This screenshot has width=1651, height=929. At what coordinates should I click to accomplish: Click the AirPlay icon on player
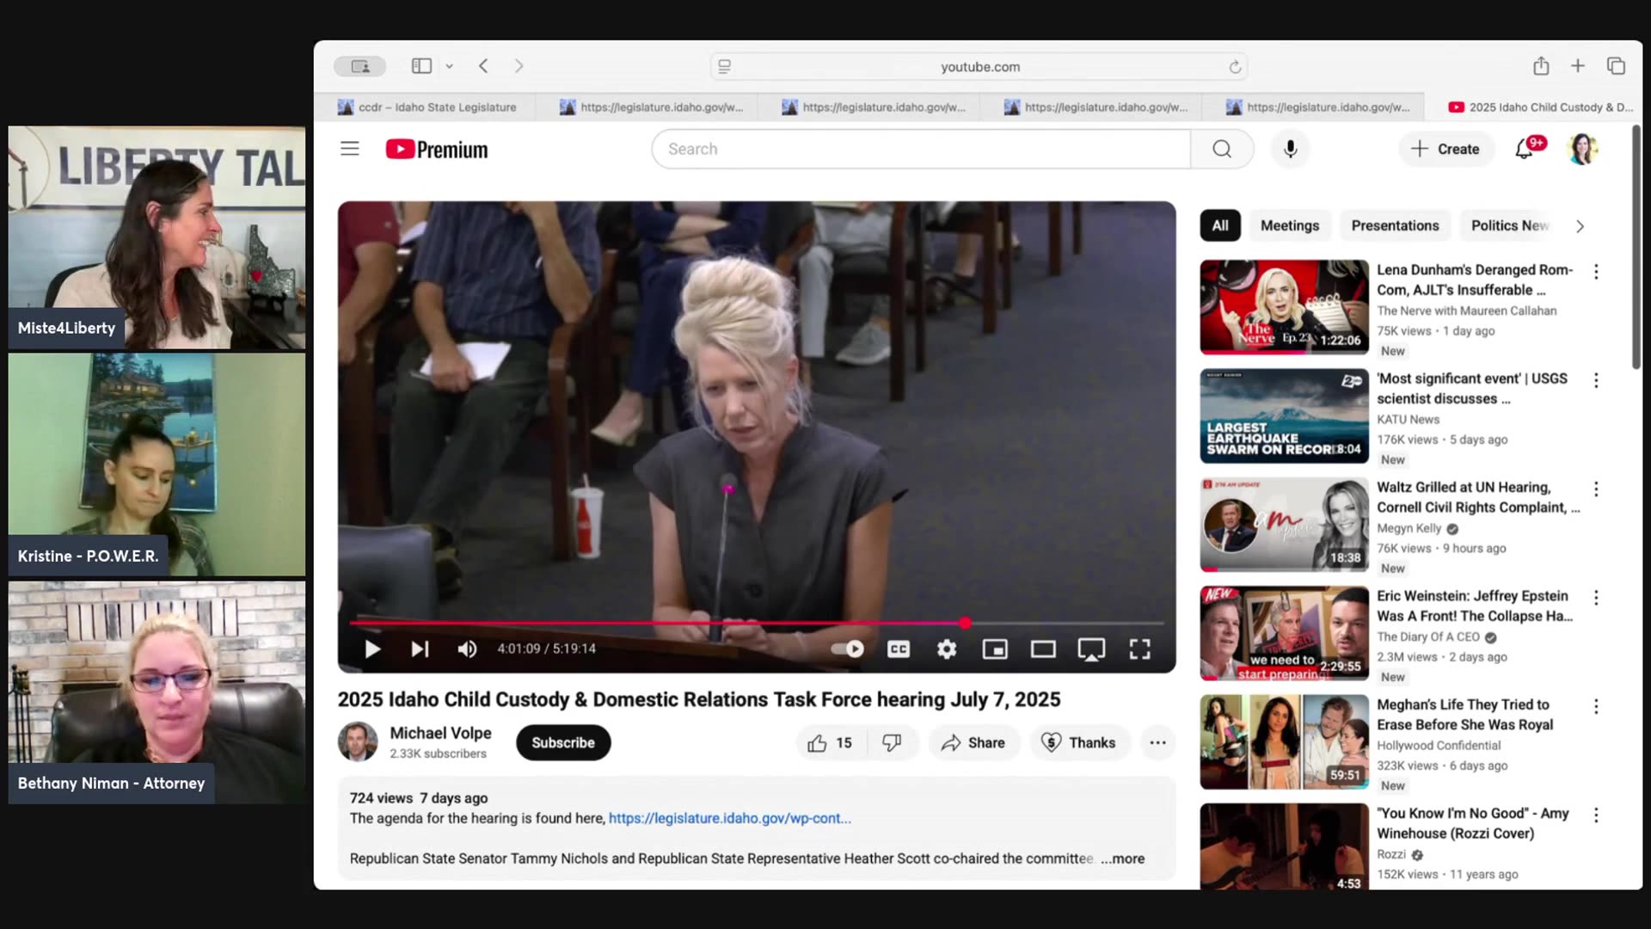point(1091,649)
